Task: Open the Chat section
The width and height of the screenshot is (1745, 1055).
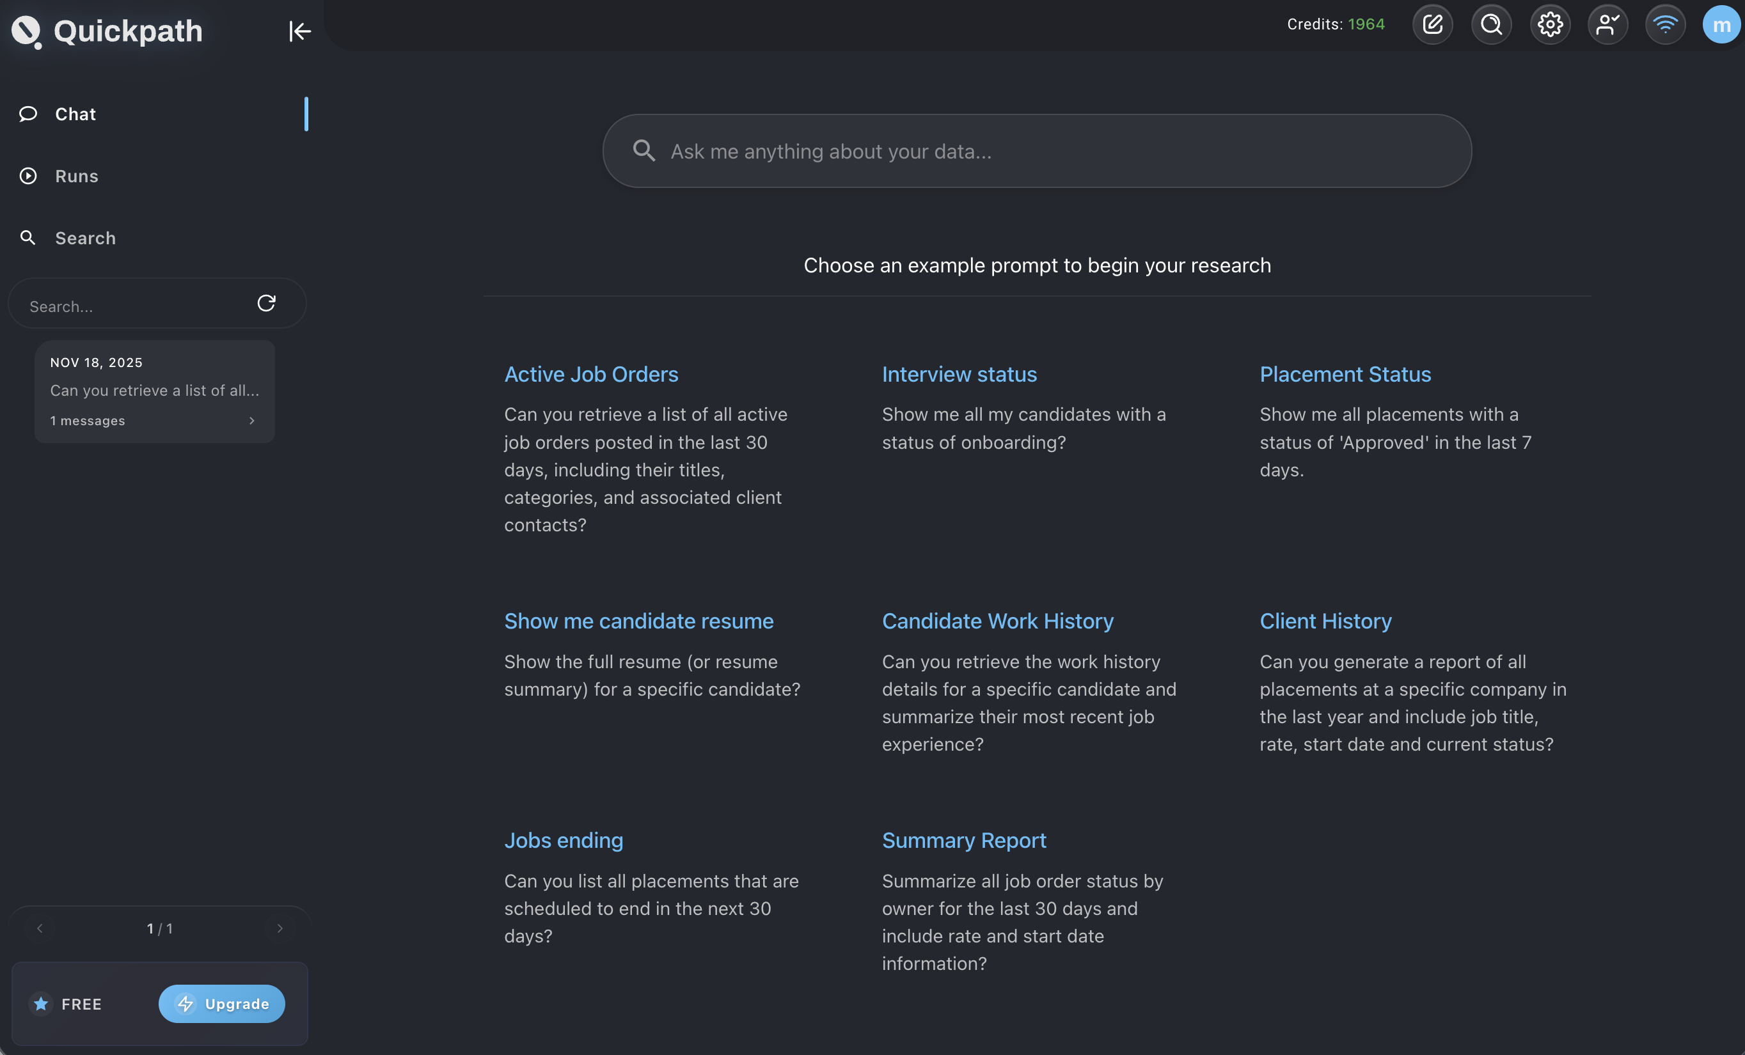Action: [75, 114]
